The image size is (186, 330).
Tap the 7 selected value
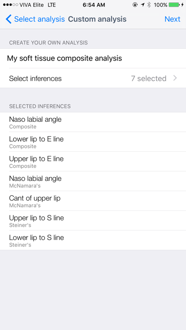[149, 79]
